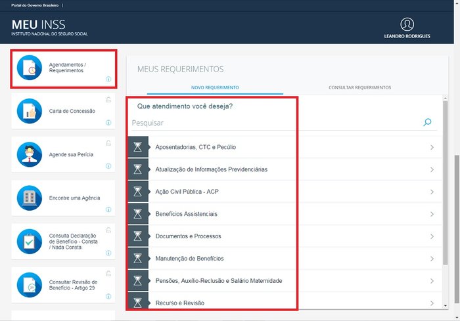The width and height of the screenshot is (460, 321).
Task: Click the request list scrollbar thumb
Action: (446, 183)
